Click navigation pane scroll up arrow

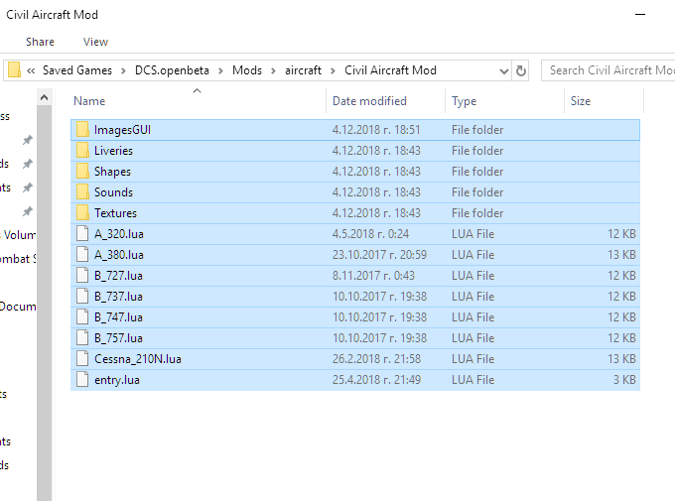tap(44, 97)
